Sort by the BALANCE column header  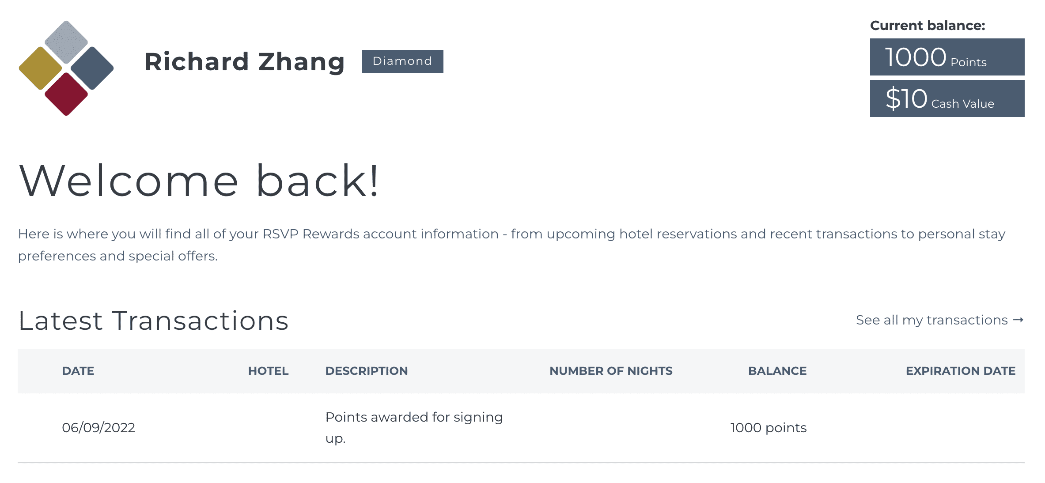point(777,371)
